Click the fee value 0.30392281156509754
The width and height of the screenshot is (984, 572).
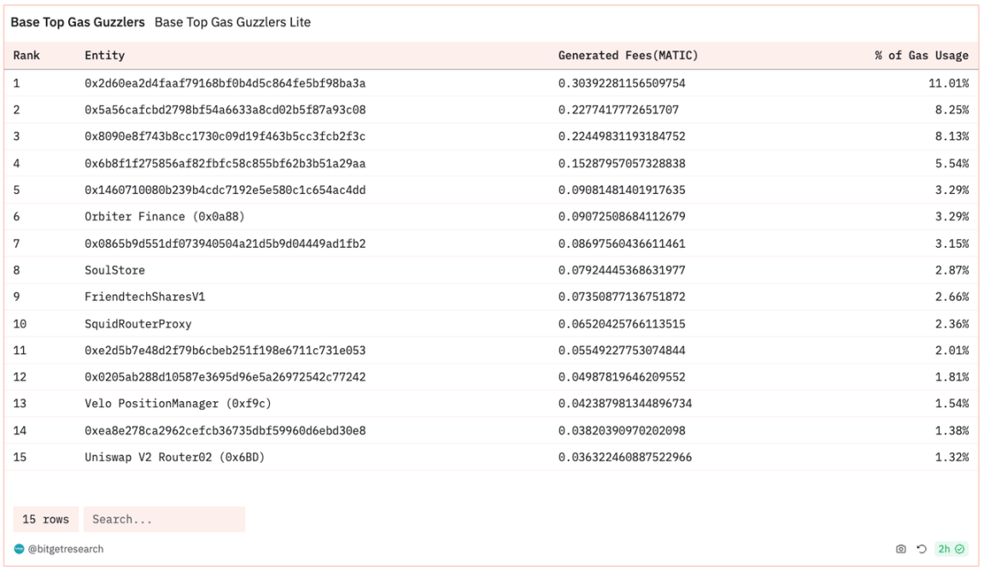[x=622, y=83]
